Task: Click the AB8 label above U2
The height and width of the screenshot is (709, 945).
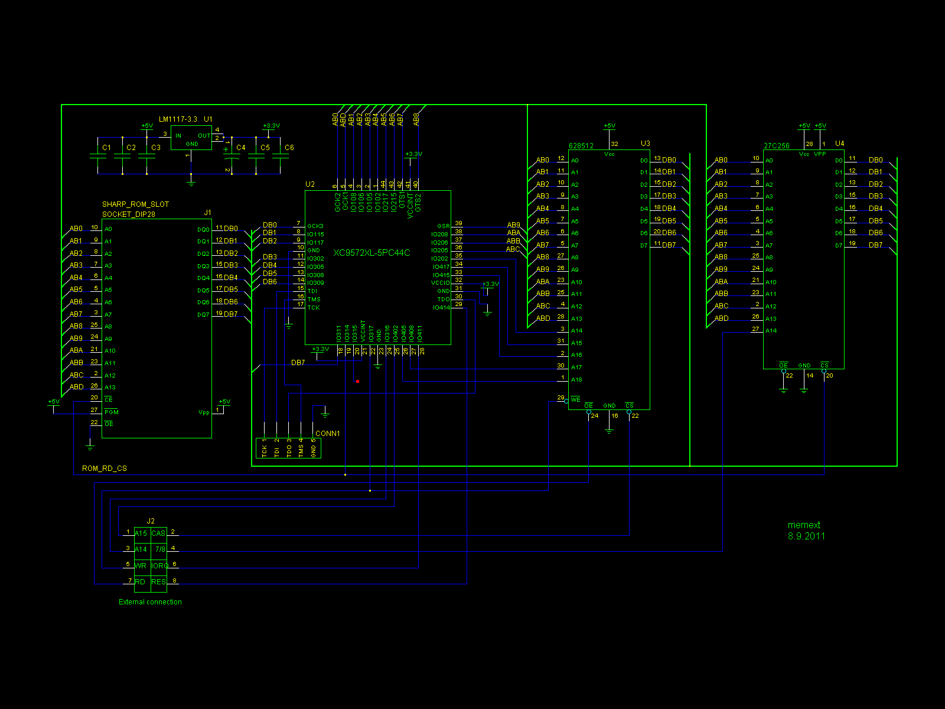Action: point(416,119)
